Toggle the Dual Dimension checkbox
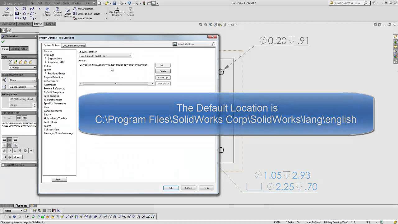398x224 pixels. pyautogui.click(x=3, y=165)
